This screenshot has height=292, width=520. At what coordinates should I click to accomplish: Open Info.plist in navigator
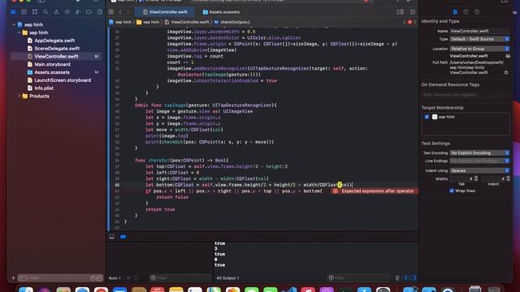pyautogui.click(x=44, y=88)
